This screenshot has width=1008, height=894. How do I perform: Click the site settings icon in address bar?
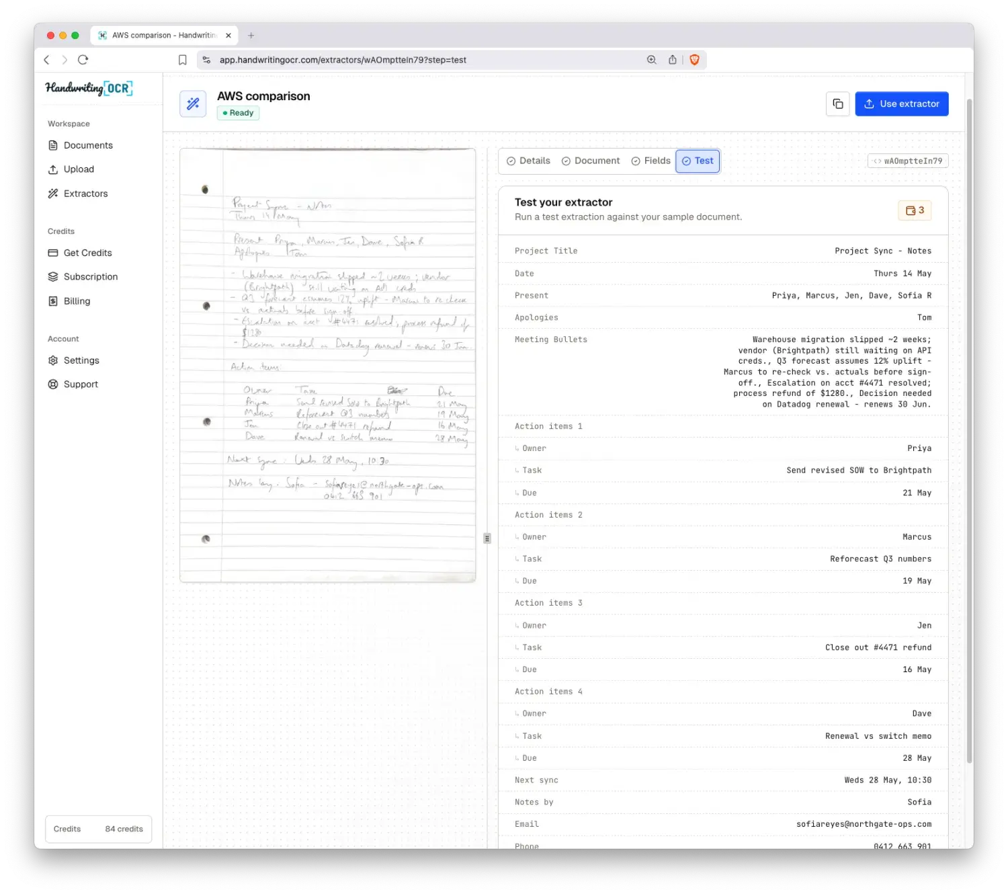207,60
